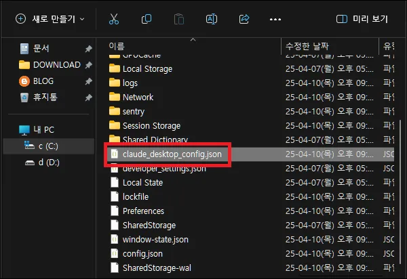
Task: Select claude_desktop_config.json file
Action: [x=172, y=154]
